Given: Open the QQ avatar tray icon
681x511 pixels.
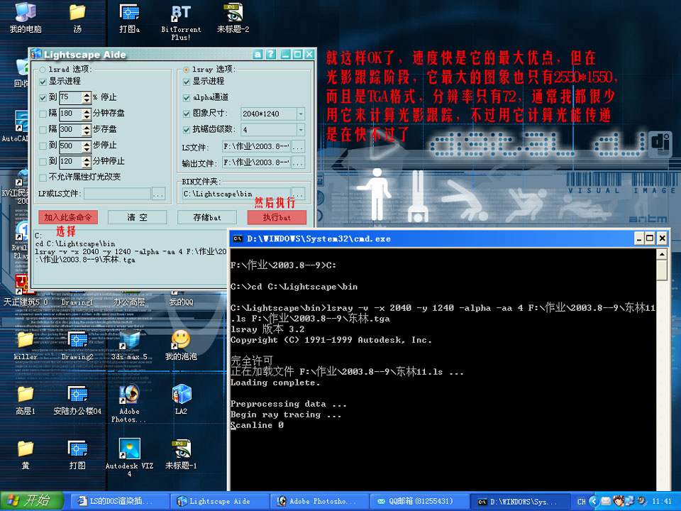Looking at the screenshot, I should 619,501.
